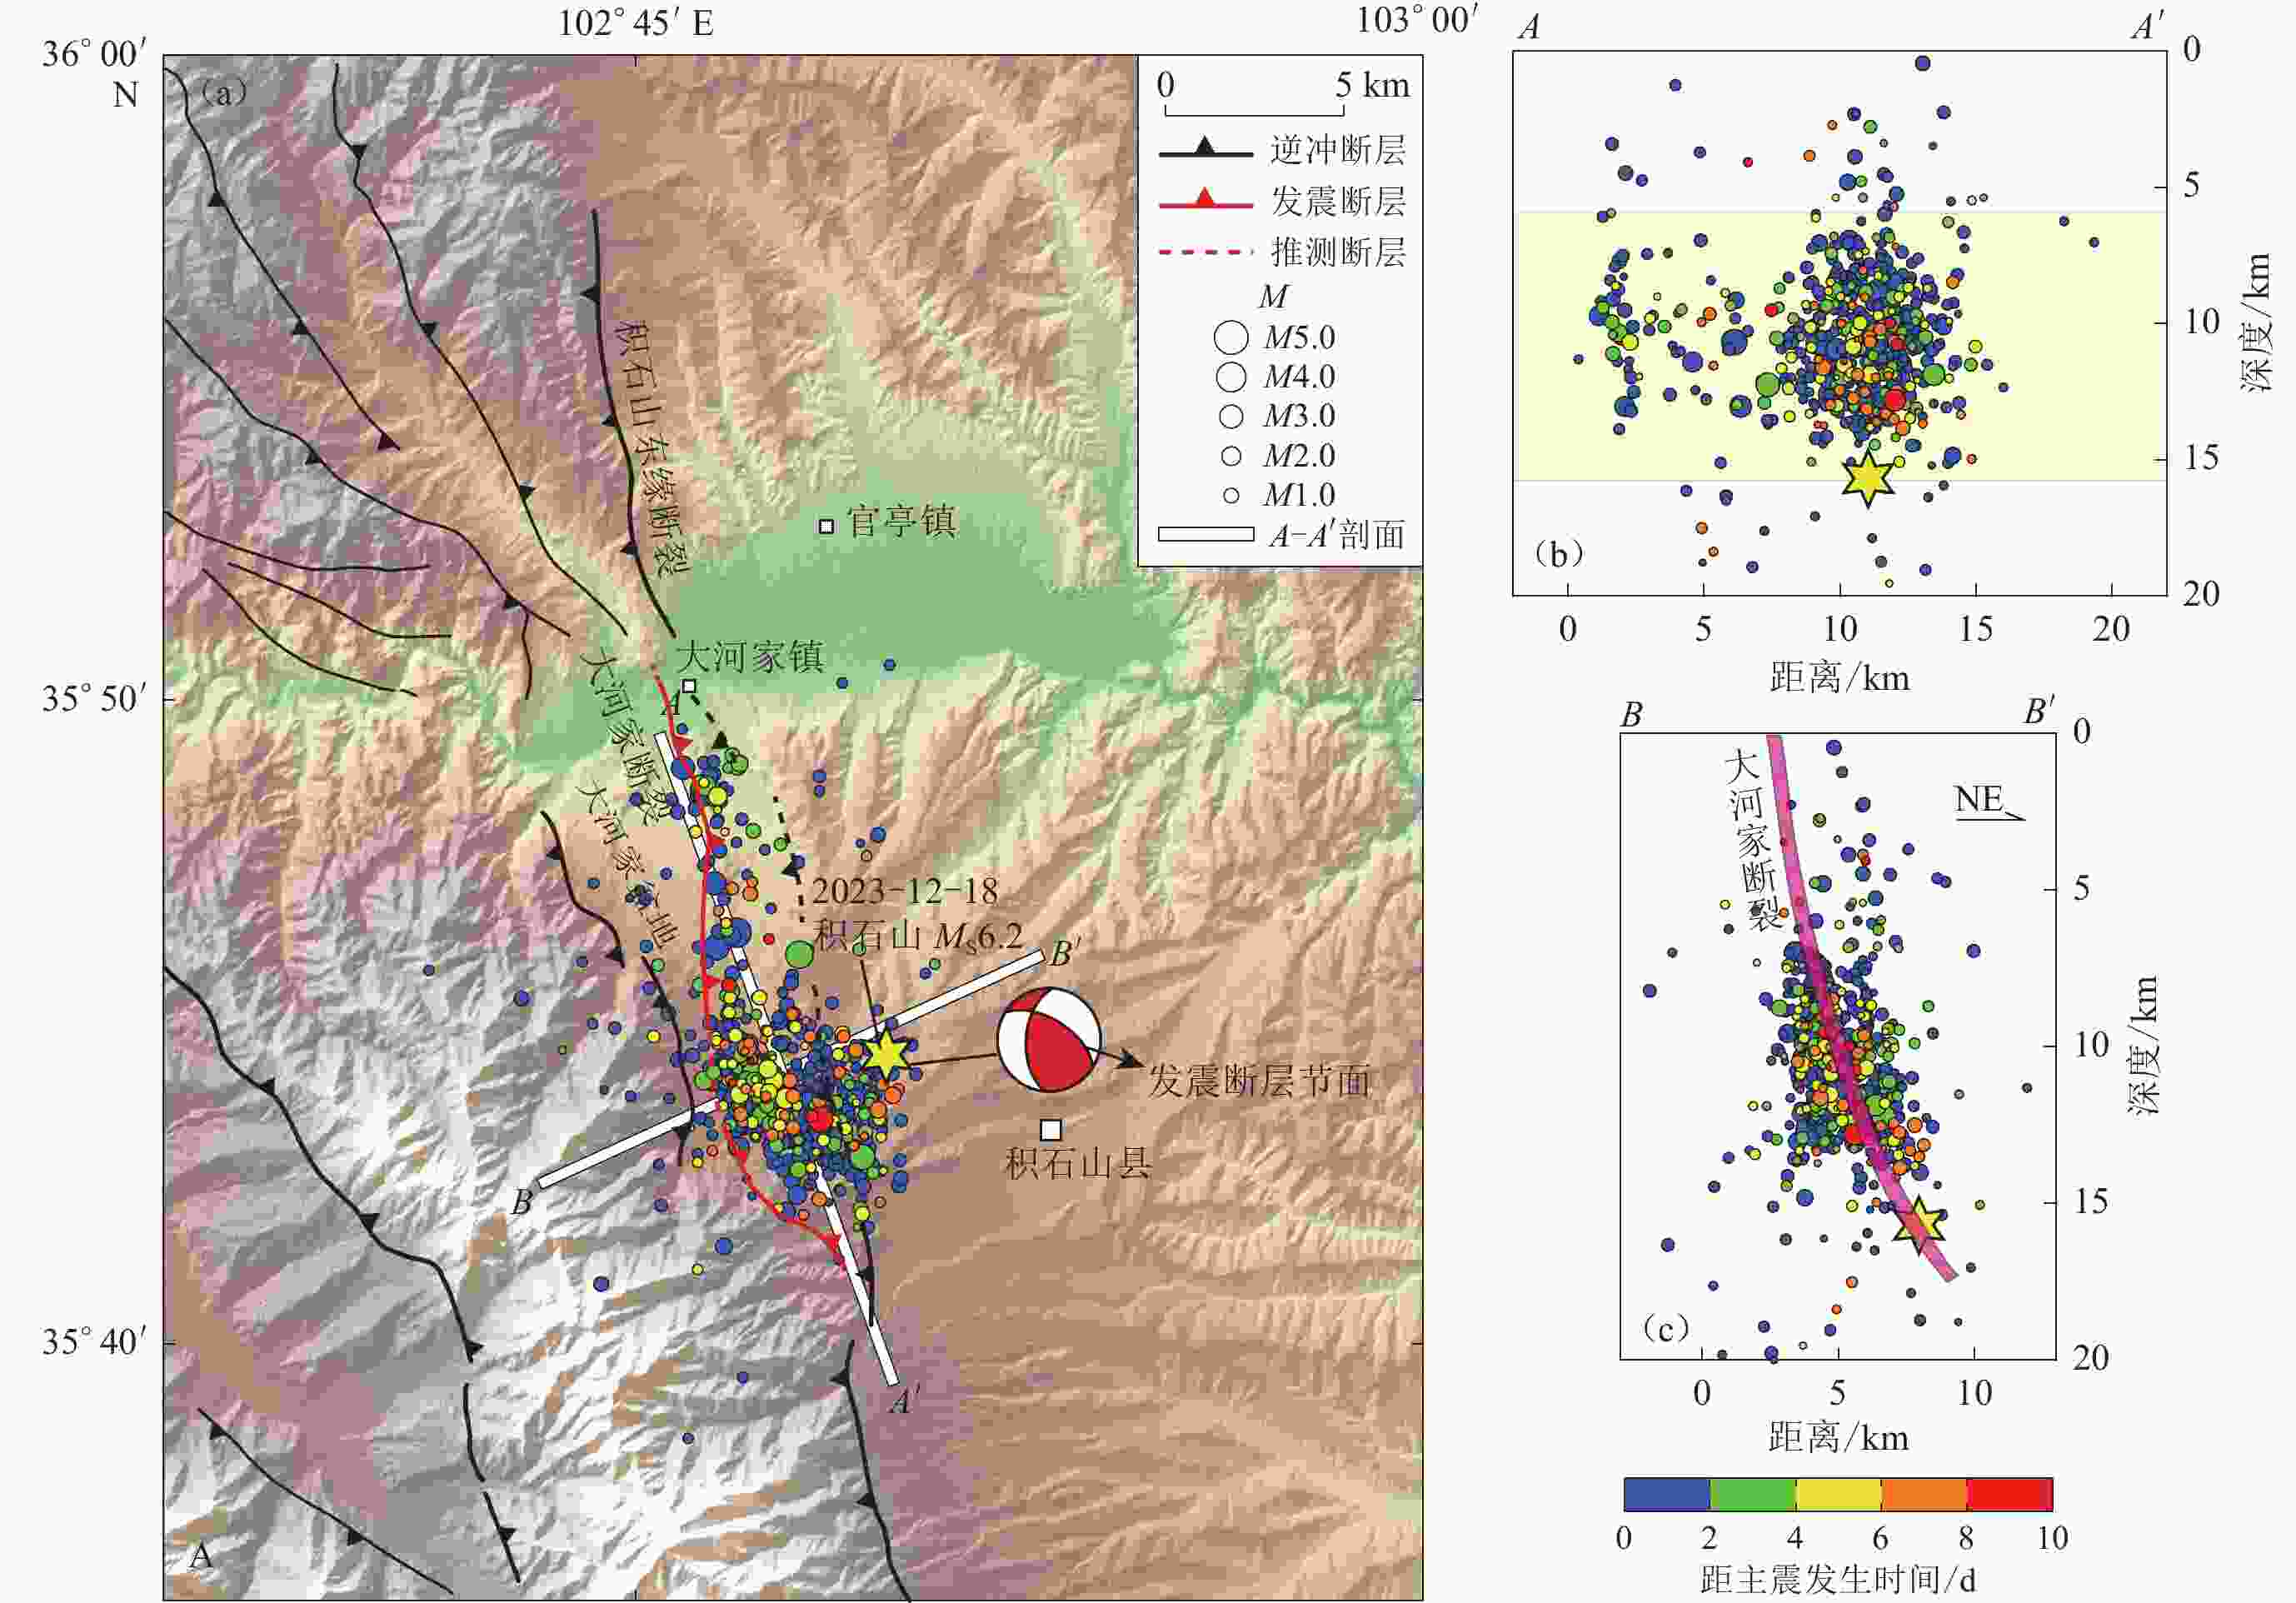
Task: Click the yellow 4–6 day colorbar segment
Action: 1838,1494
